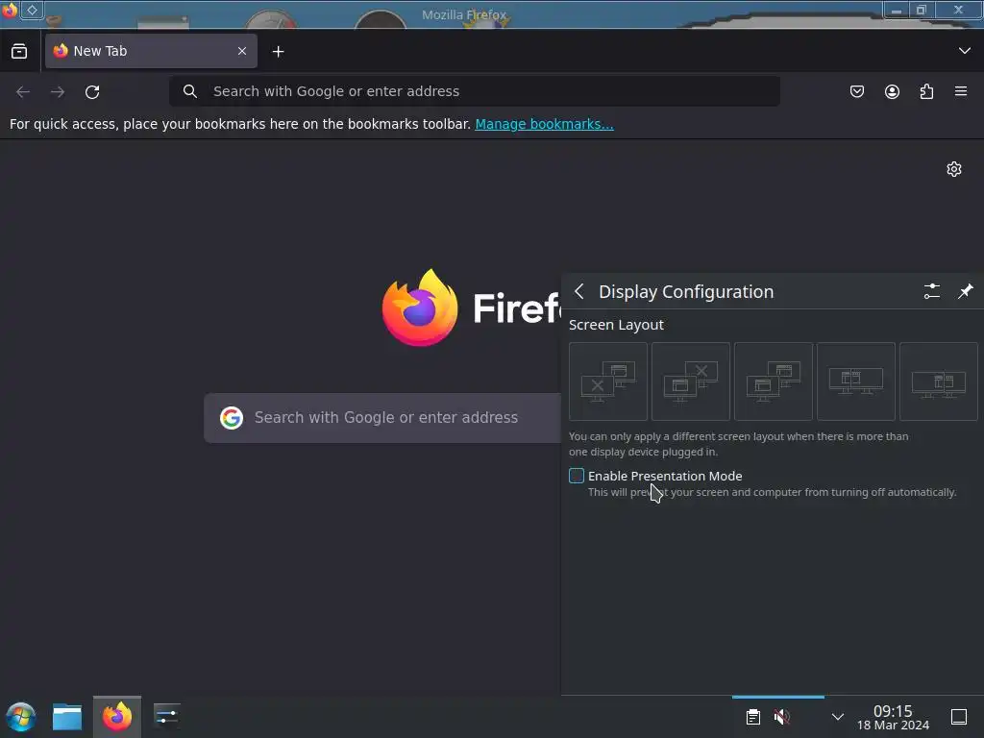Close the New Tab tab
Image resolution: width=984 pixels, height=738 pixels.
point(242,51)
